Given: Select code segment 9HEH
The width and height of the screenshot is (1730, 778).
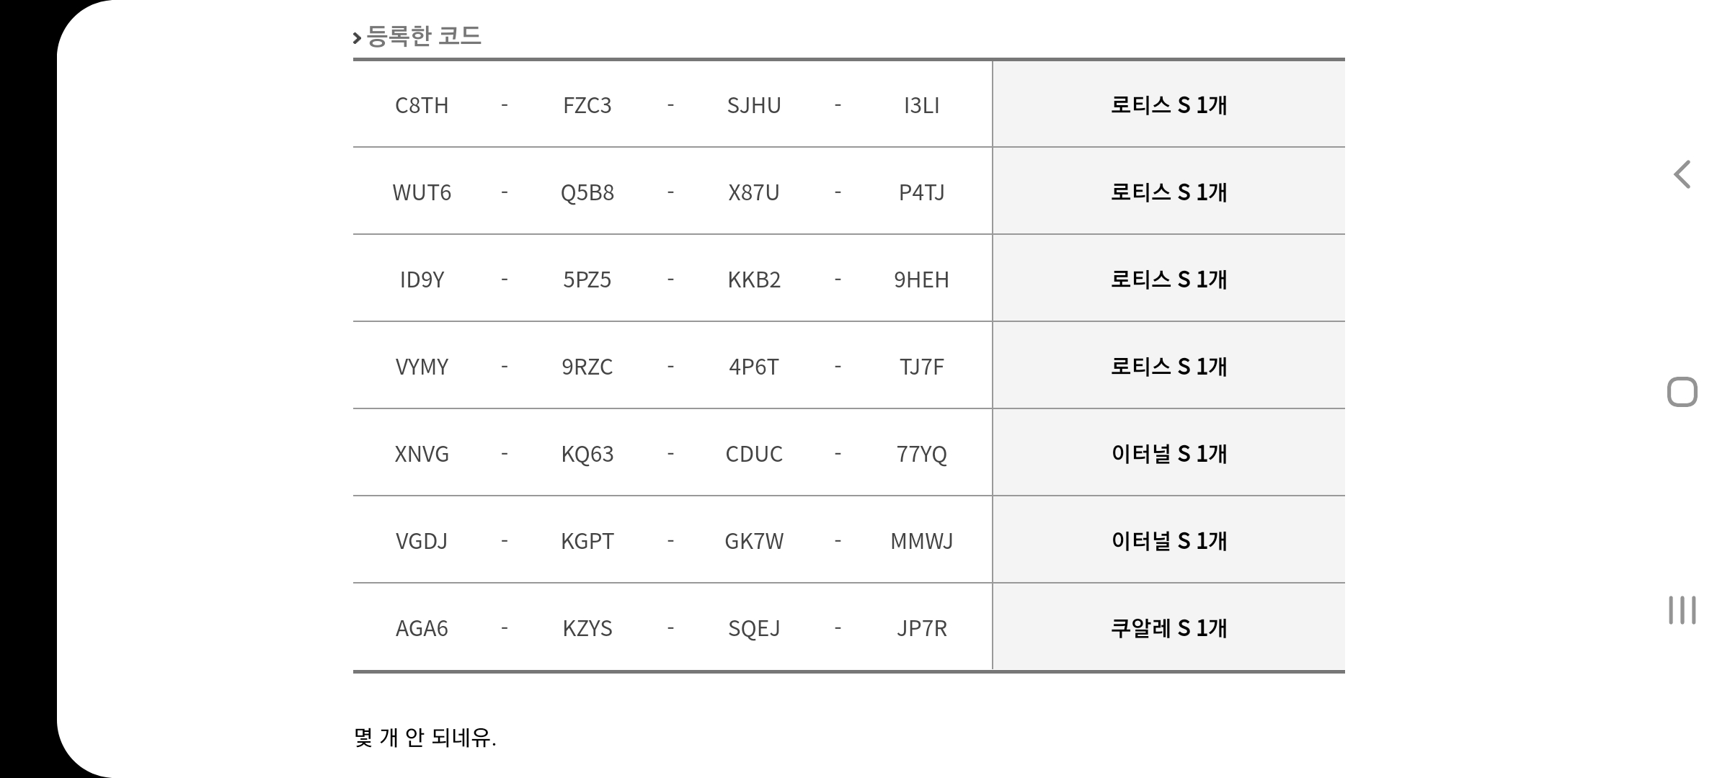Looking at the screenshot, I should [921, 280].
